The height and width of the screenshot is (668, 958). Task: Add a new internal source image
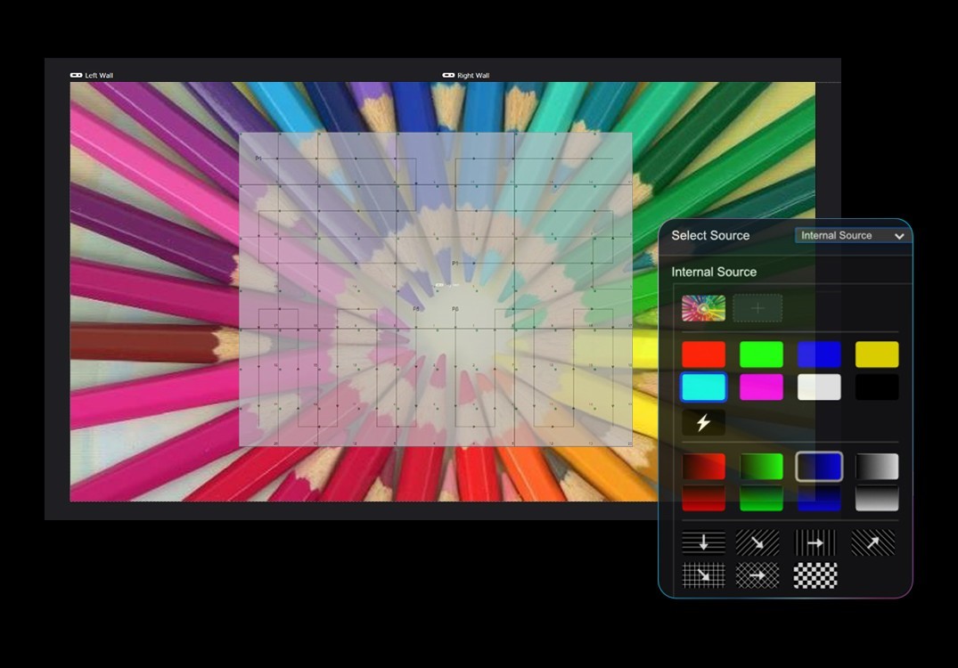click(x=757, y=308)
